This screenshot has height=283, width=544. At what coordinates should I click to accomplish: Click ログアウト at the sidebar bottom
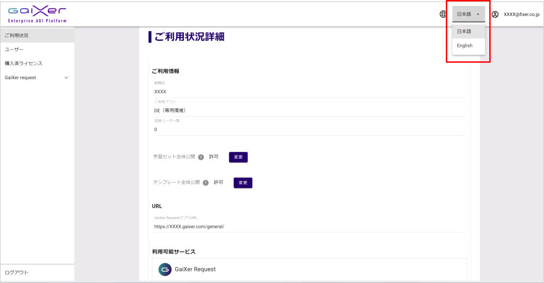click(16, 272)
